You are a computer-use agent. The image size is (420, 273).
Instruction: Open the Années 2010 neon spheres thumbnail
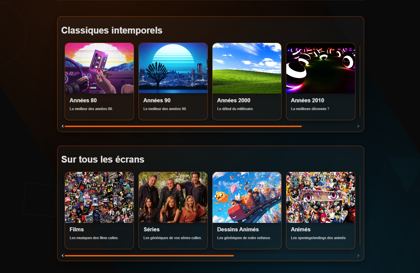coord(320,68)
